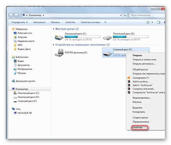
Task: Show more toolbar commands with chevron
Action: 105,22
